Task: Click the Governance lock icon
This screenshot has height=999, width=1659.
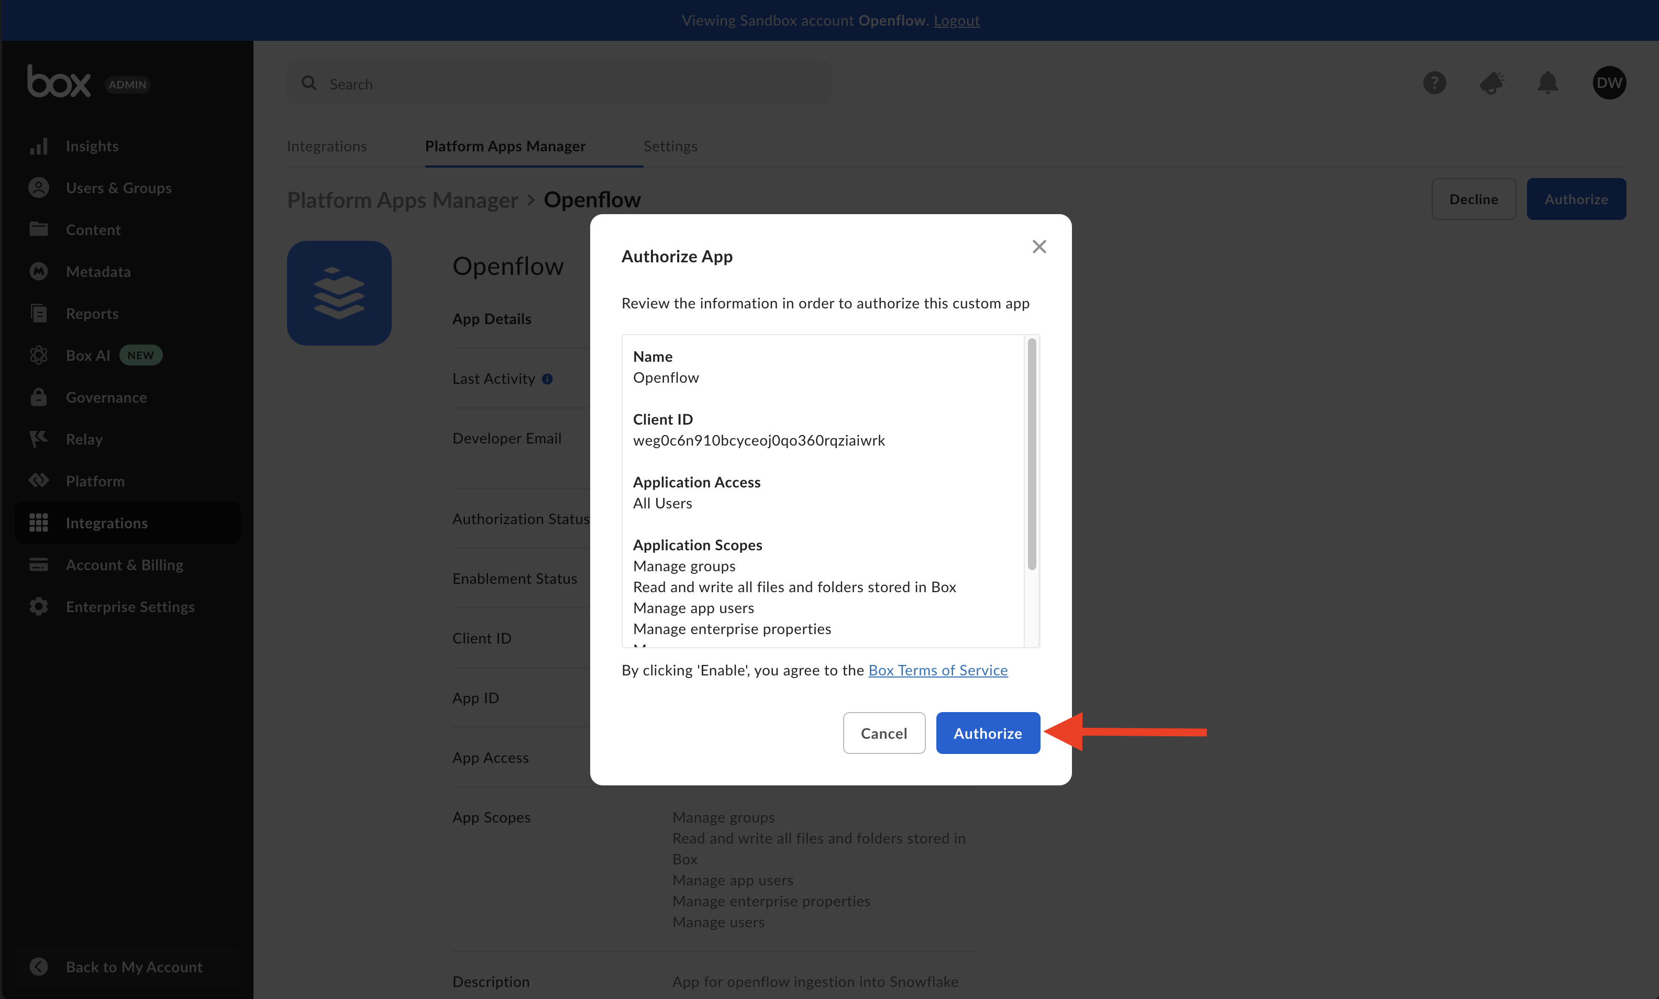Action: pos(38,397)
